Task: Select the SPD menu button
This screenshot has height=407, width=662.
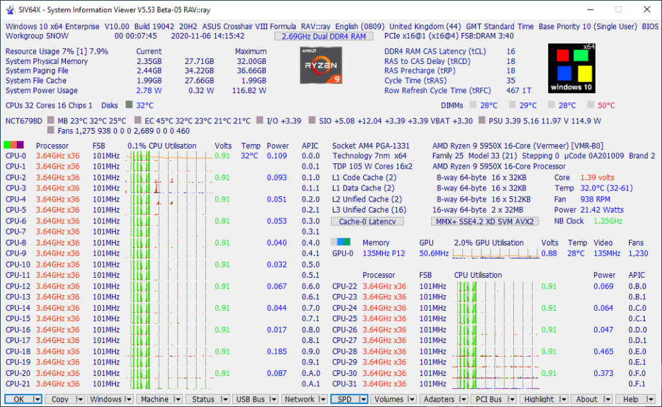Action: pos(348,399)
